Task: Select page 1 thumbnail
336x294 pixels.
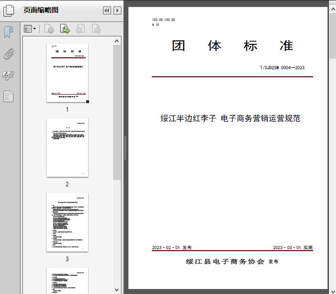Action: point(67,73)
